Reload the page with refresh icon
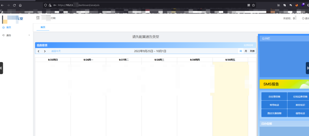The image size is (309, 136). click(x=14, y=5)
